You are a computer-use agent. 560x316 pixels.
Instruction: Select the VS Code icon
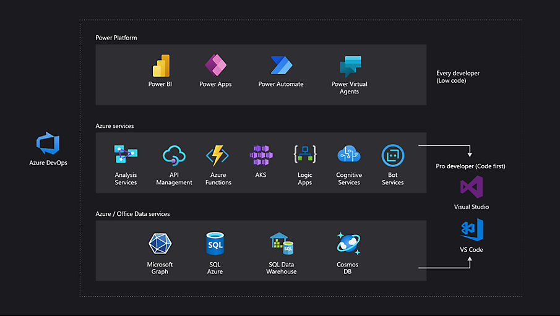pyautogui.click(x=472, y=229)
